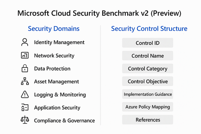This screenshot has height=134, width=201.
Task: Open the Control Category box
Action: click(148, 68)
